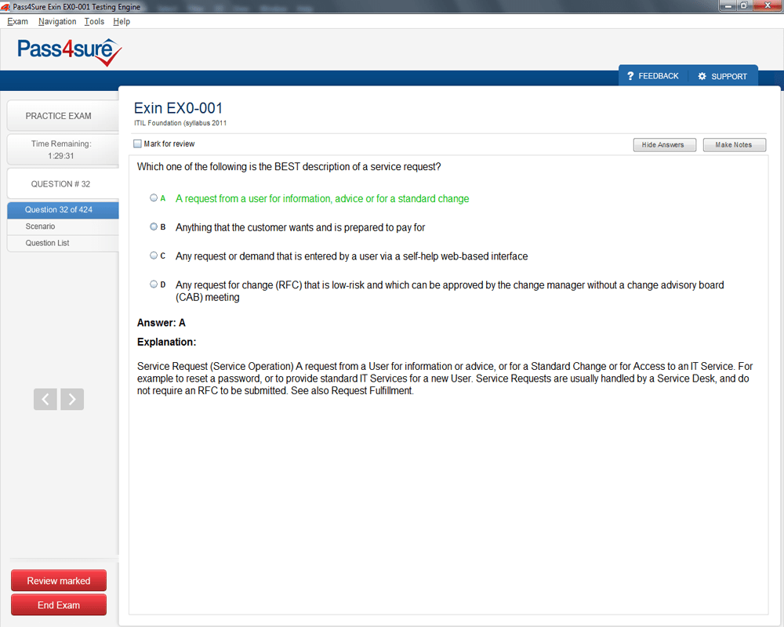
Task: Open the Tools menu
Action: (x=94, y=22)
